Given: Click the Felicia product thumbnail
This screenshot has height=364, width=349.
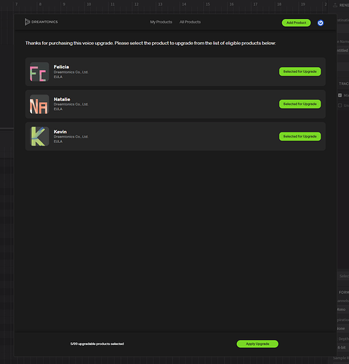Looking at the screenshot, I should [39, 72].
